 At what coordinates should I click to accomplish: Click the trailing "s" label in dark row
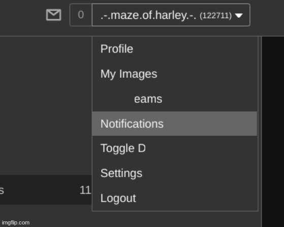pyautogui.click(x=2, y=190)
